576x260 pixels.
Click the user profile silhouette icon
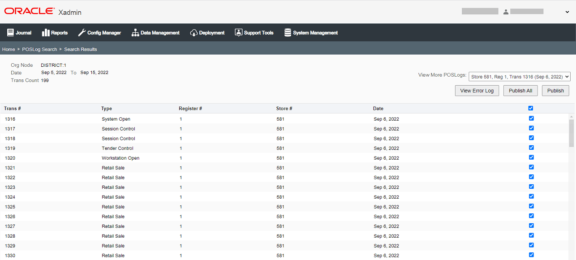pos(506,12)
